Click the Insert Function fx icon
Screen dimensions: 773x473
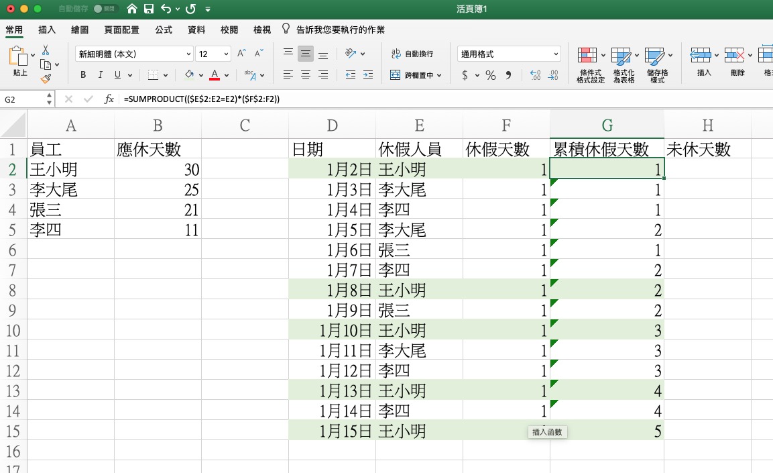tap(109, 99)
